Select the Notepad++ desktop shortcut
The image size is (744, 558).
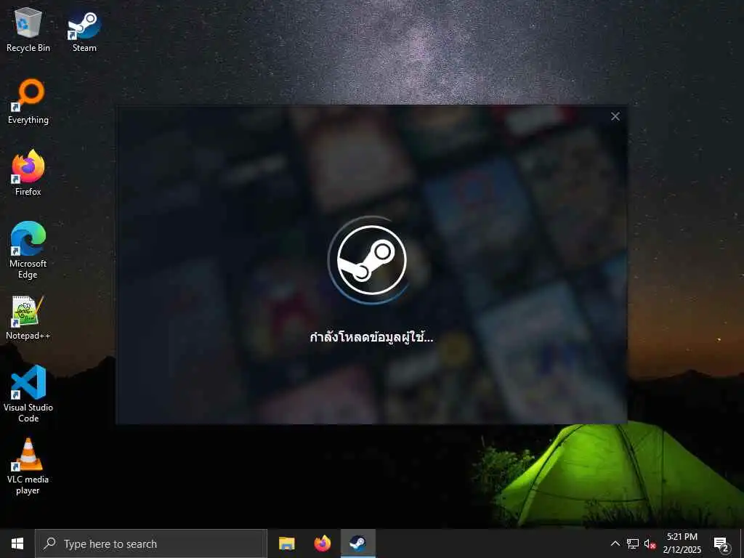coord(28,318)
